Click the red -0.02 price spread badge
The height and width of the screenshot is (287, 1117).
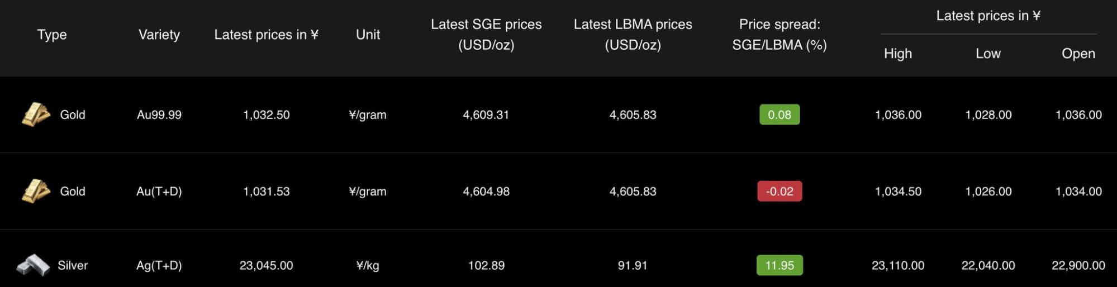(x=779, y=191)
